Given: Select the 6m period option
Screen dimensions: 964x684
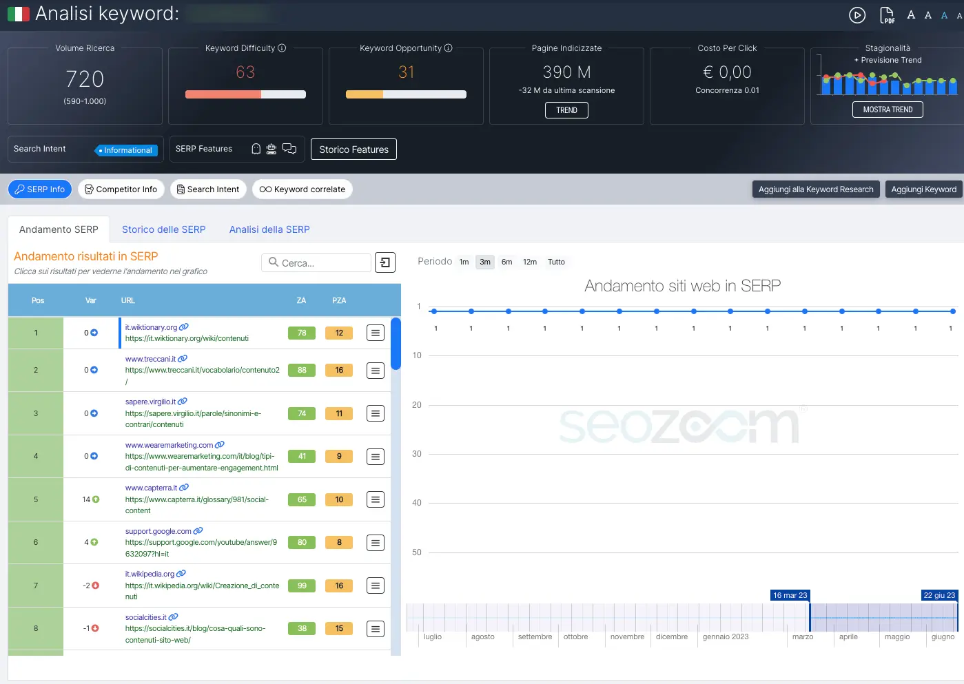Looking at the screenshot, I should [506, 262].
